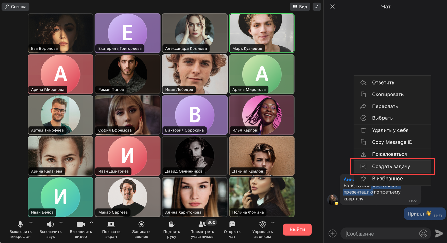447x243 pixels.
Task: Open the participants list icon
Action: coord(202,224)
